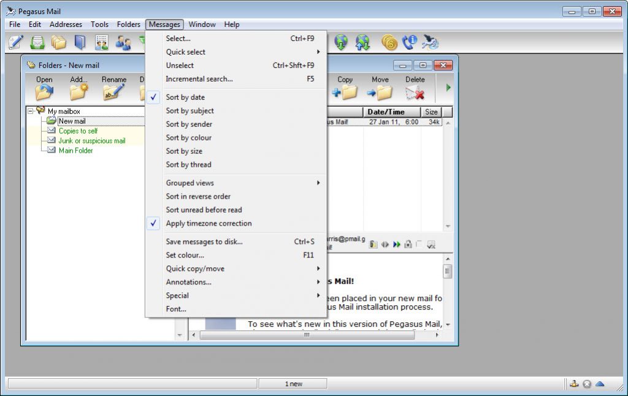Screen dimensions: 628x396
Task: Click the grey left-right arrows preview icon
Action: click(385, 244)
